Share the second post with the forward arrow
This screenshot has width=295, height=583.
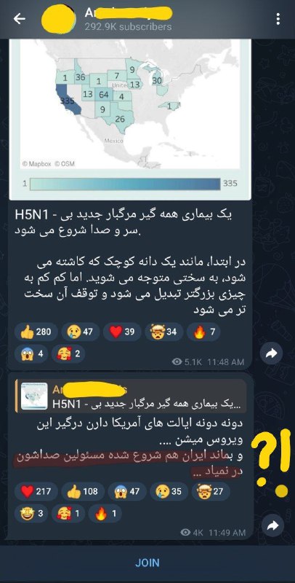point(272,525)
